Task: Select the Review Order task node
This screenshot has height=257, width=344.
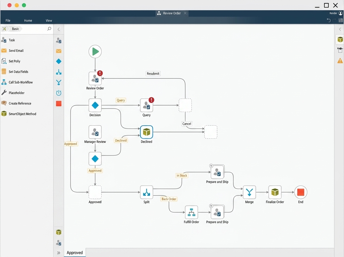Action: click(x=95, y=78)
